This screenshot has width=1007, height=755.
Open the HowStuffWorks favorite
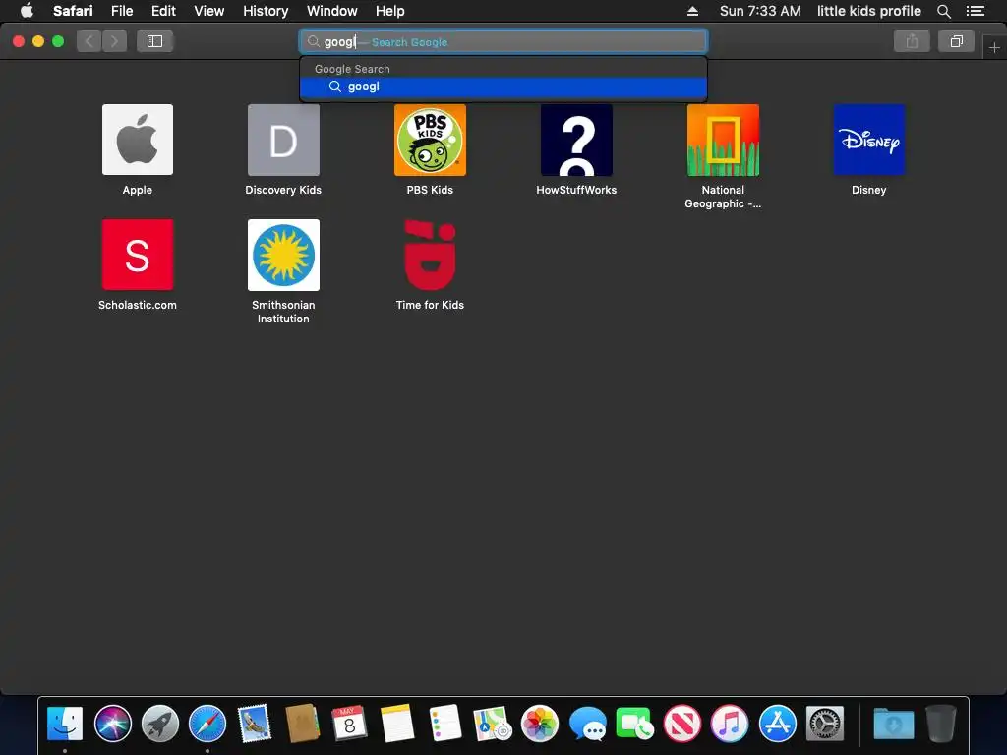576,140
